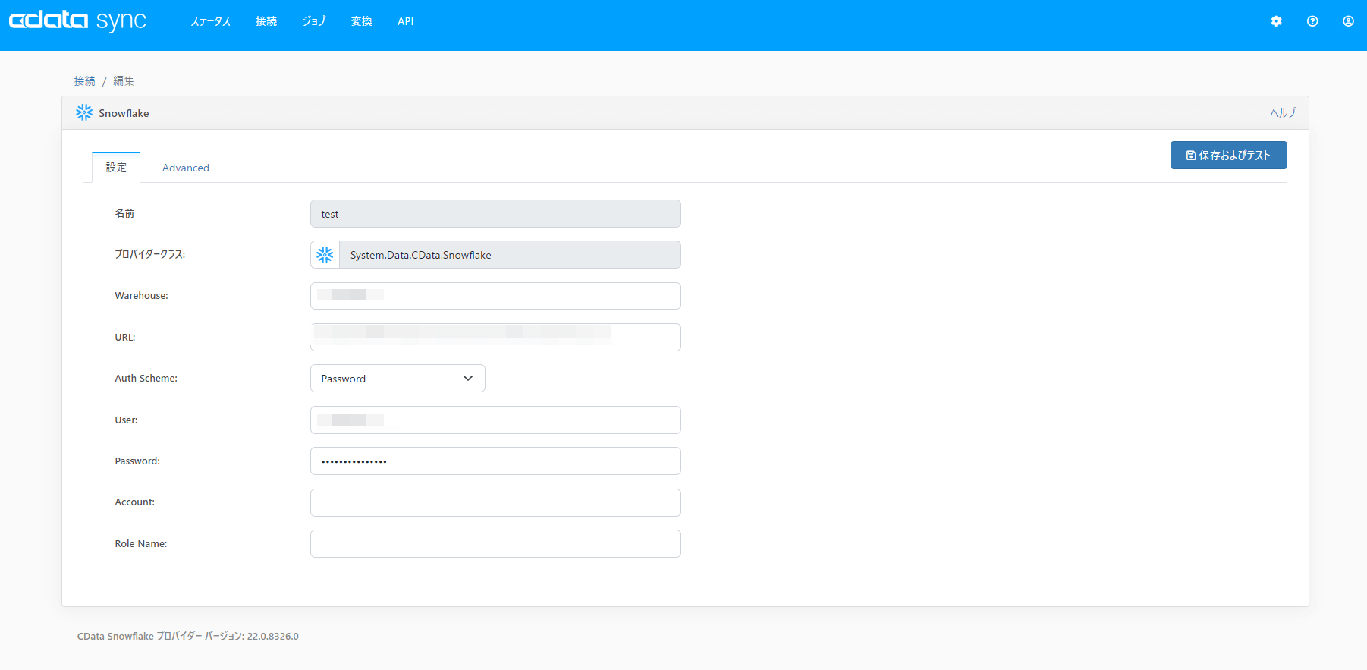This screenshot has width=1367, height=670.
Task: Click the Snowflake icon beside provider class
Action: 325,255
